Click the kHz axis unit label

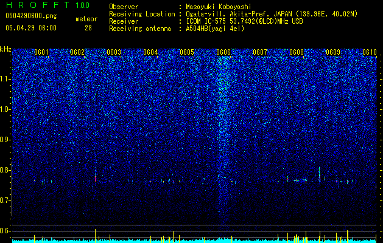(5, 49)
